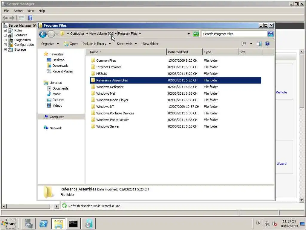The image size is (306, 230).
Task: Click the Computer breadcrumb segment
Action: click(x=77, y=34)
